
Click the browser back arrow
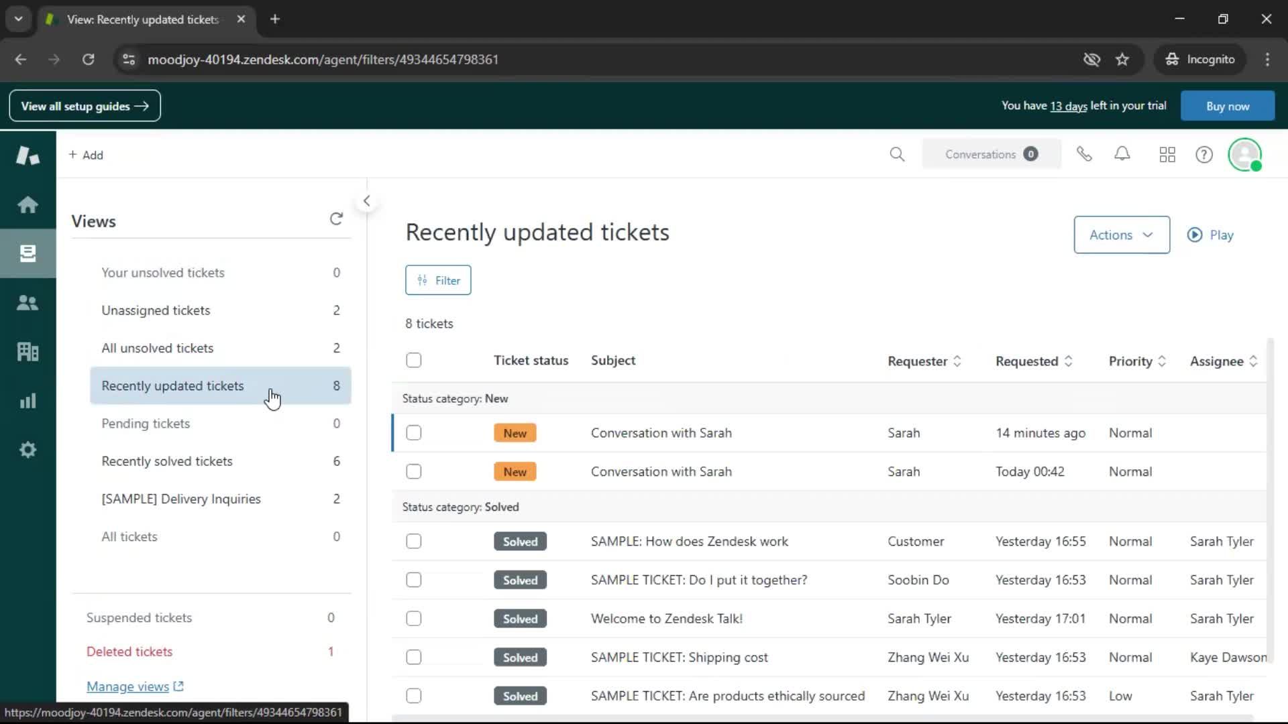click(21, 59)
